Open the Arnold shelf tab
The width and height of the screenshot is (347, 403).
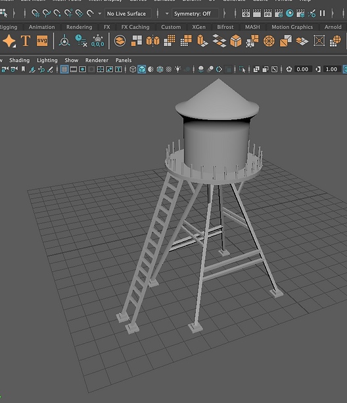click(x=333, y=27)
